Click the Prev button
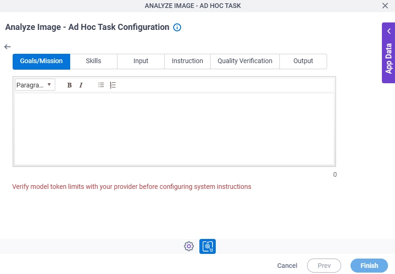Viewport: 395px width, 274px height. point(324,266)
